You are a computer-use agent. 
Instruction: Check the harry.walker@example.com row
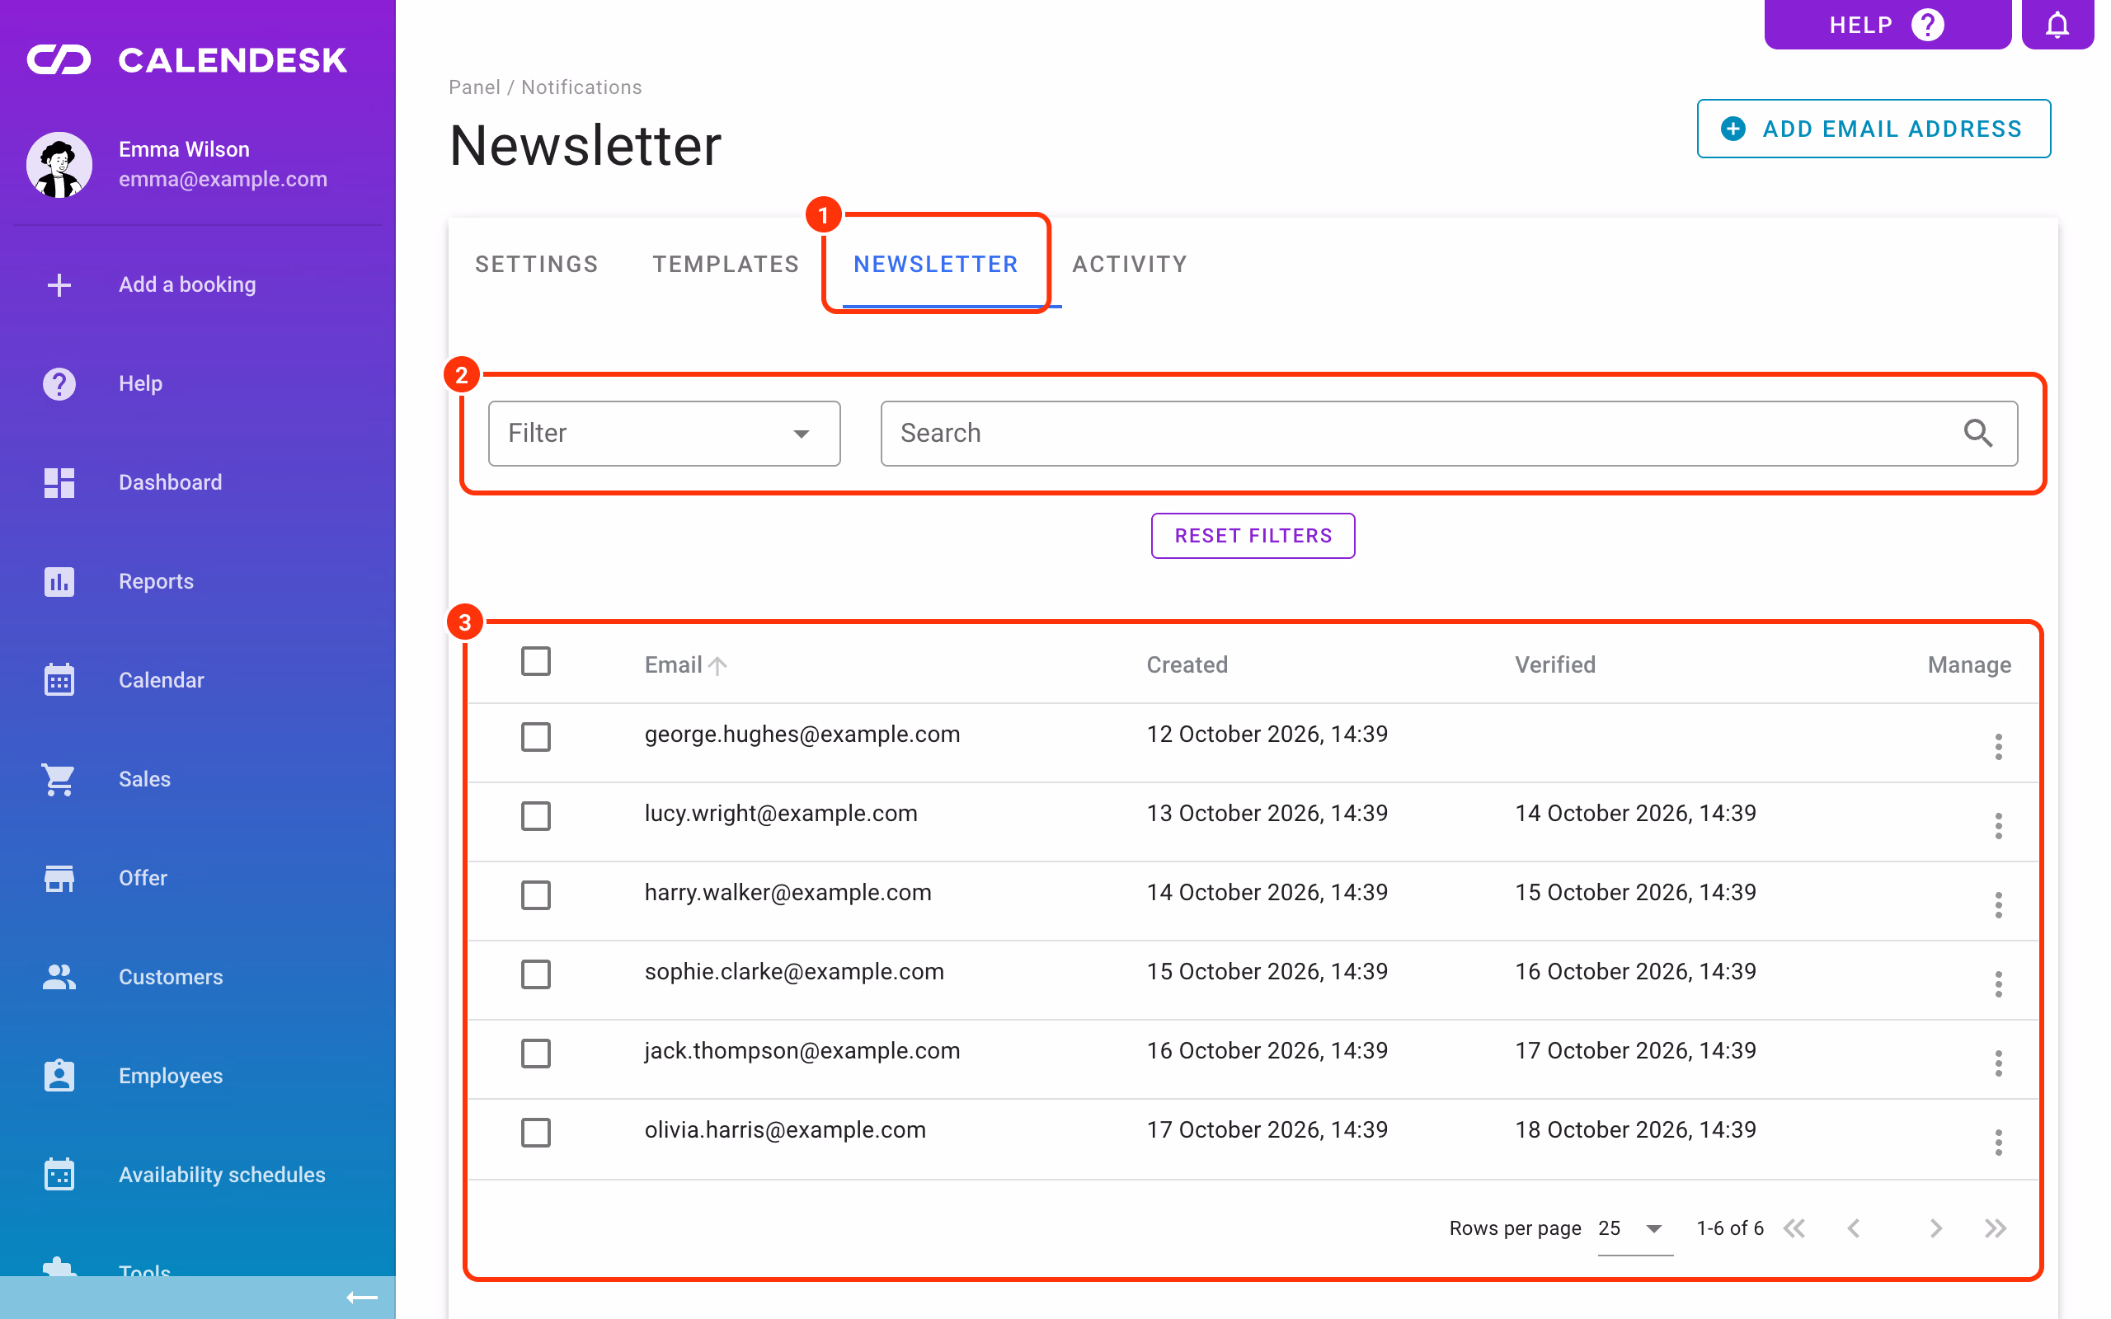pyautogui.click(x=536, y=895)
